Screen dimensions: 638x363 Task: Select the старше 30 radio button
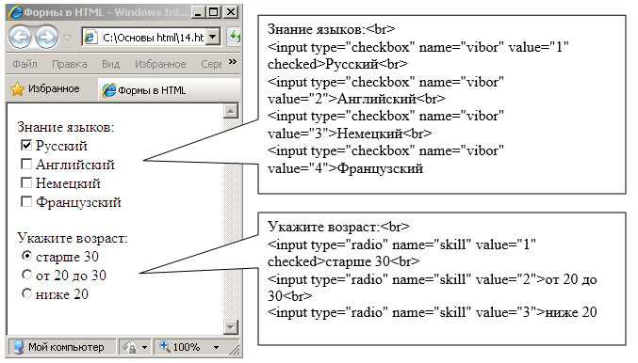pyautogui.click(x=26, y=256)
